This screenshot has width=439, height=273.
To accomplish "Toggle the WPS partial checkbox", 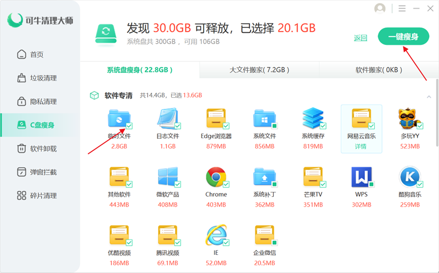I will tap(372, 184).
